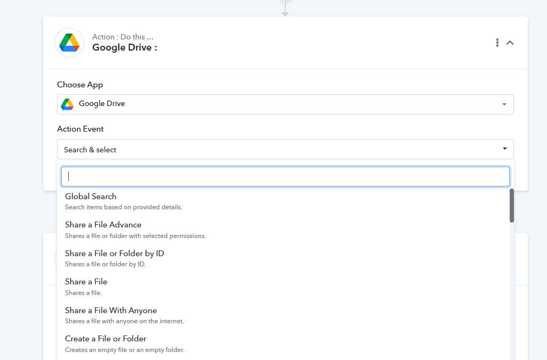Image resolution: width=547 pixels, height=360 pixels.
Task: Click the 'Google Drive :' header title
Action: click(124, 47)
